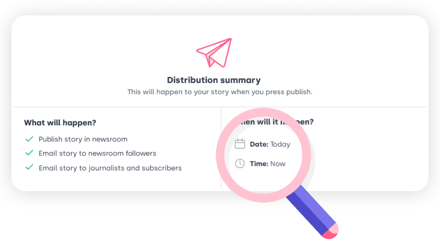Viewport: 440px width, 243px height.
Task: Click the calendar icon beside Date
Action: pyautogui.click(x=240, y=144)
